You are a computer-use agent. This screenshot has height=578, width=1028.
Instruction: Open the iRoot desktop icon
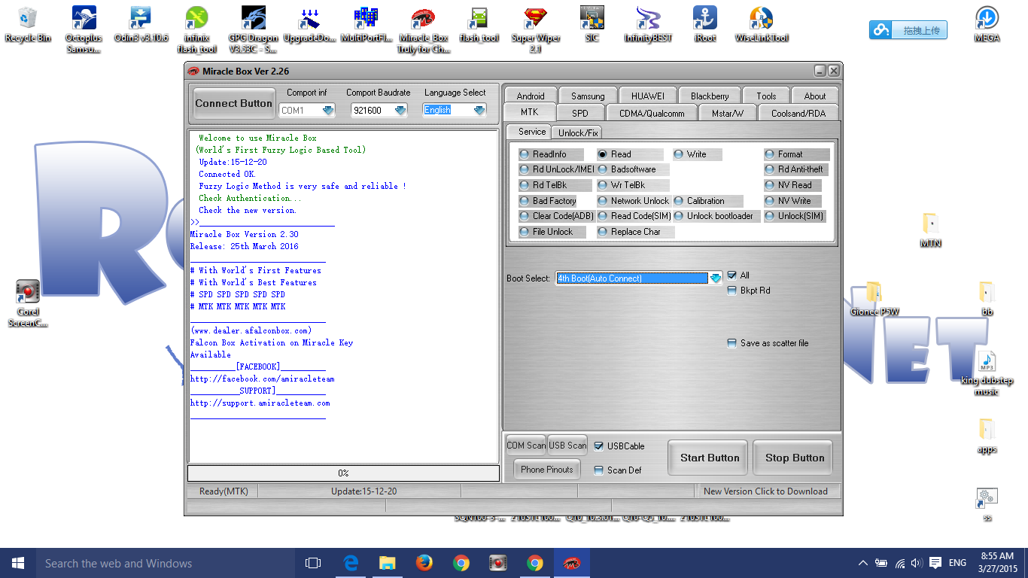click(704, 24)
